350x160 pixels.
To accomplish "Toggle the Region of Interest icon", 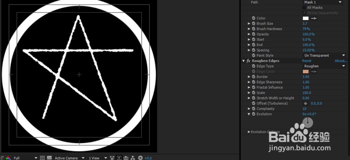I will (x=42, y=158).
